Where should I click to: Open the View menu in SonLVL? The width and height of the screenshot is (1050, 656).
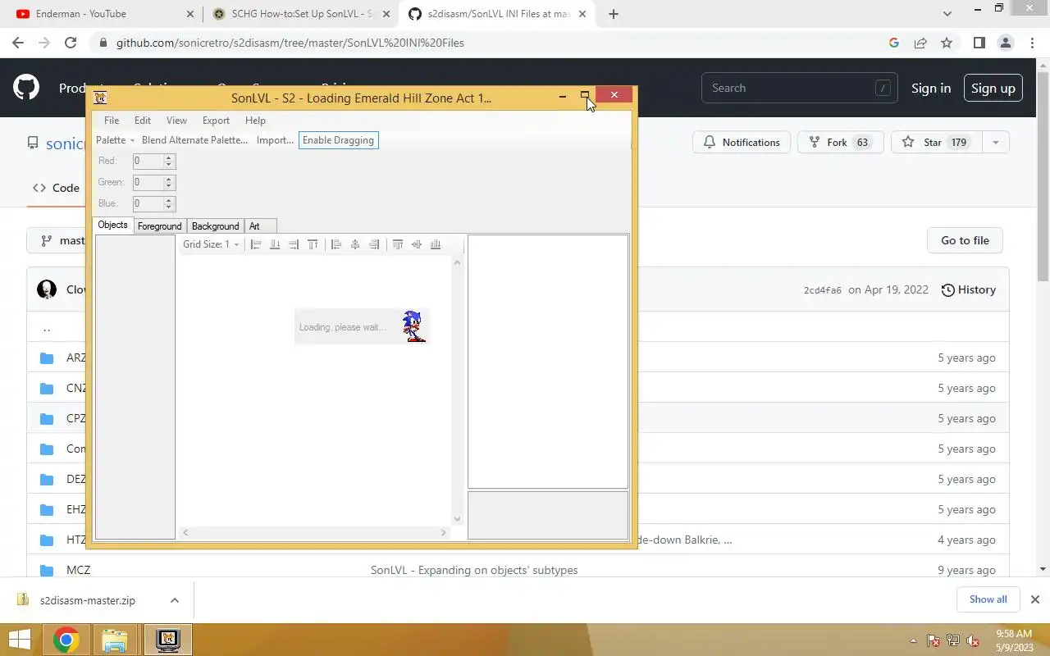coord(176,121)
